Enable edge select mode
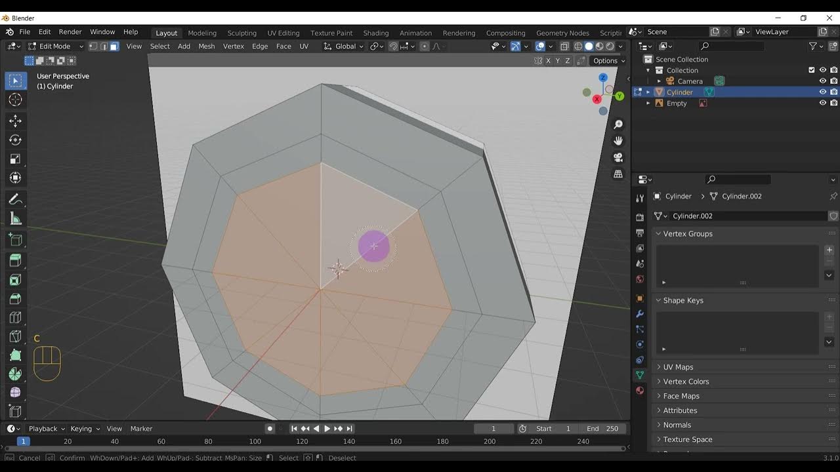This screenshot has height=472, width=840. (x=104, y=47)
